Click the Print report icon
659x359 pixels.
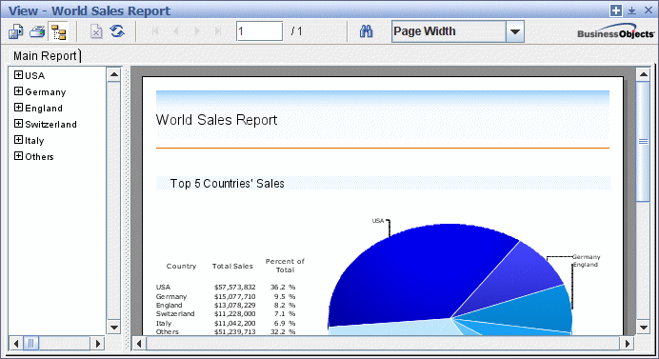[37, 32]
